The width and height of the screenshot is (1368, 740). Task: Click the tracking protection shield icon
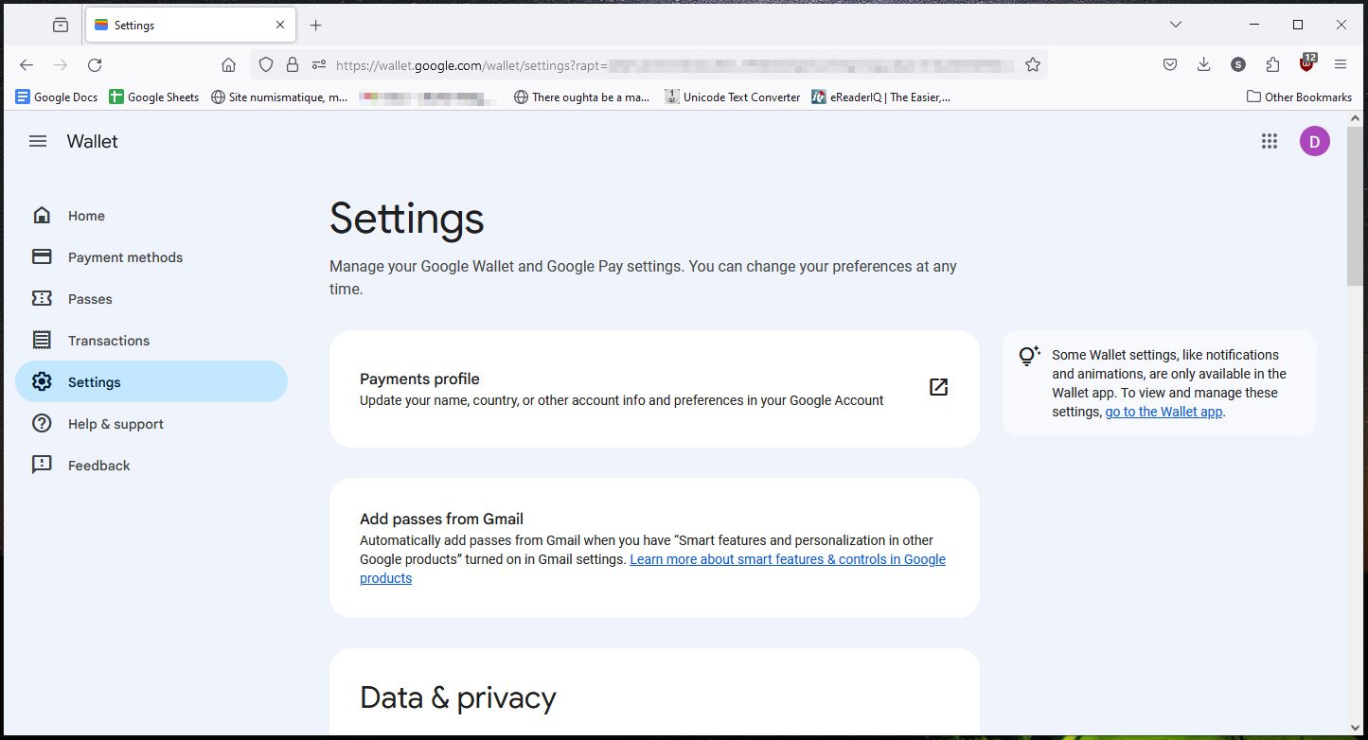pyautogui.click(x=266, y=64)
